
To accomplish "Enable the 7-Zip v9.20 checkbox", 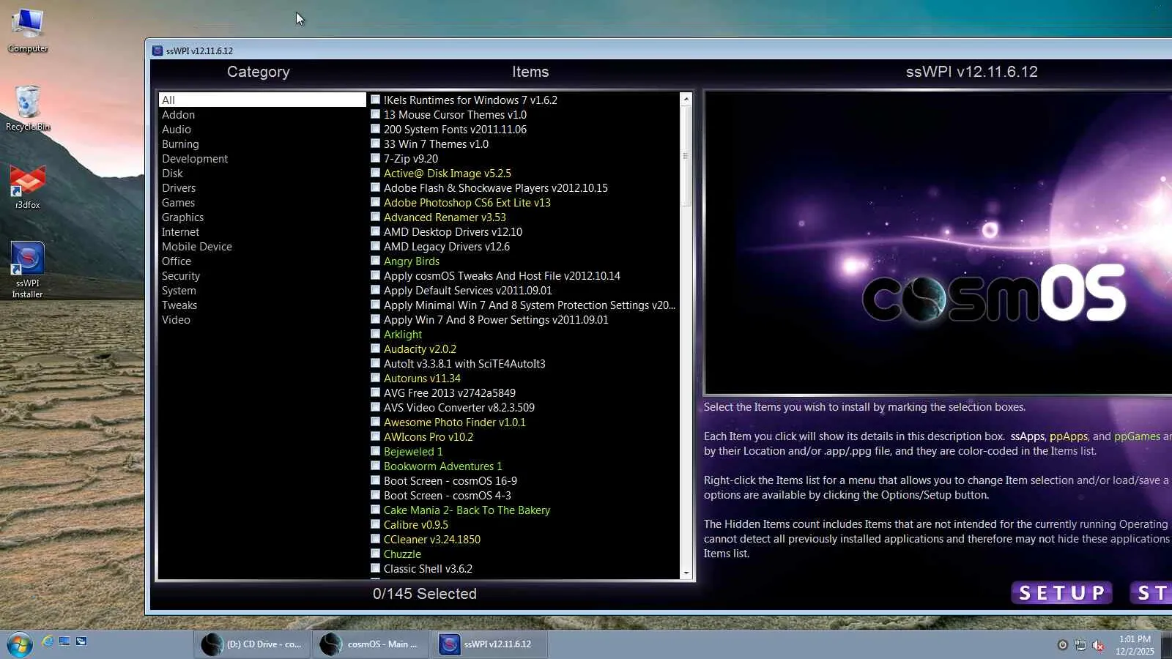I will click(375, 158).
